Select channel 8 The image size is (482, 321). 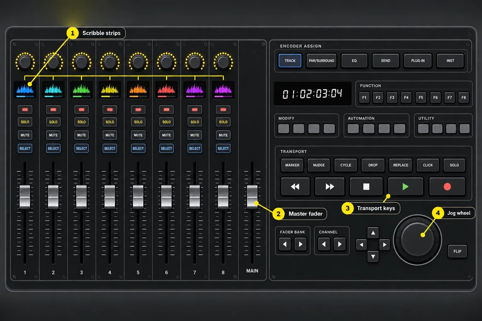223,148
